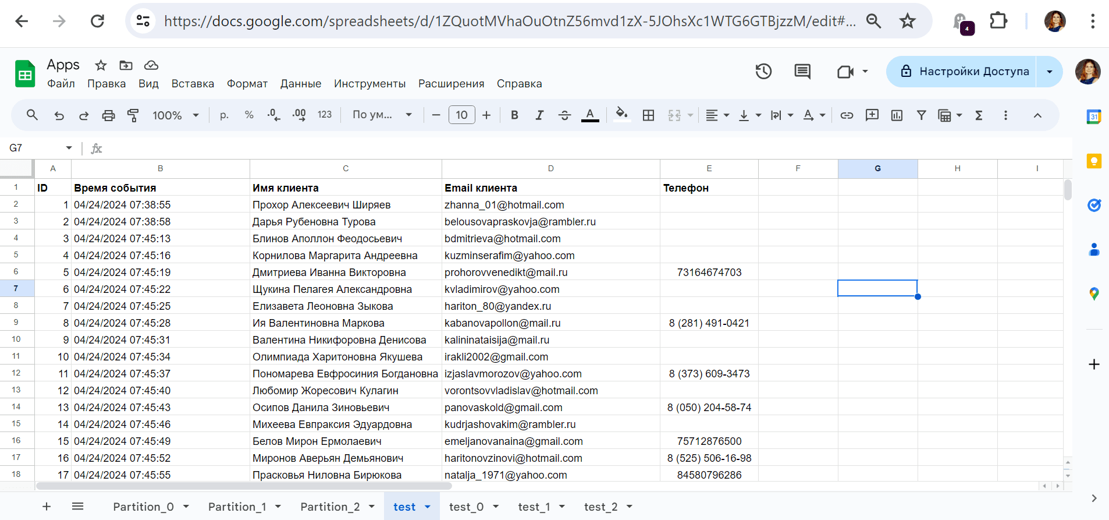Decrease font size with minus button
The image size is (1109, 520).
coord(436,115)
